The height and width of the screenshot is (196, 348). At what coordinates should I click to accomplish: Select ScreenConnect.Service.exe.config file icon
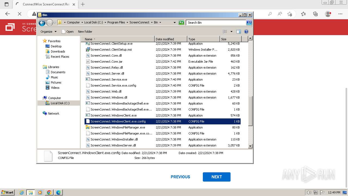click(x=88, y=85)
